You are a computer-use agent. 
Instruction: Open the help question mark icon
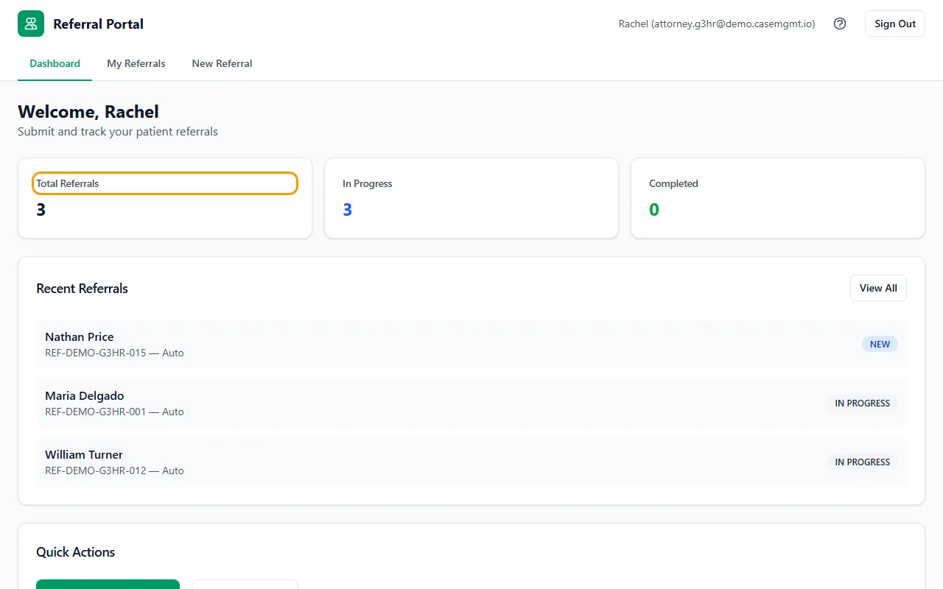840,24
